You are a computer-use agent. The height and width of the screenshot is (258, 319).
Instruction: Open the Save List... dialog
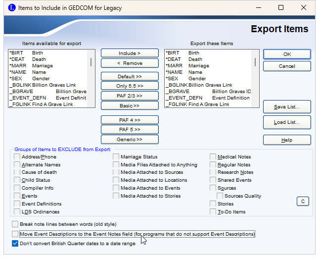pos(287,106)
